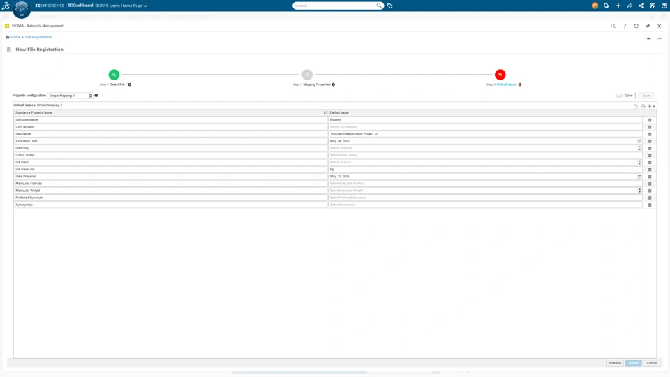Click the circled minus remove icon
Image resolution: width=670 pixels, height=377 pixels.
pyautogui.click(x=643, y=106)
